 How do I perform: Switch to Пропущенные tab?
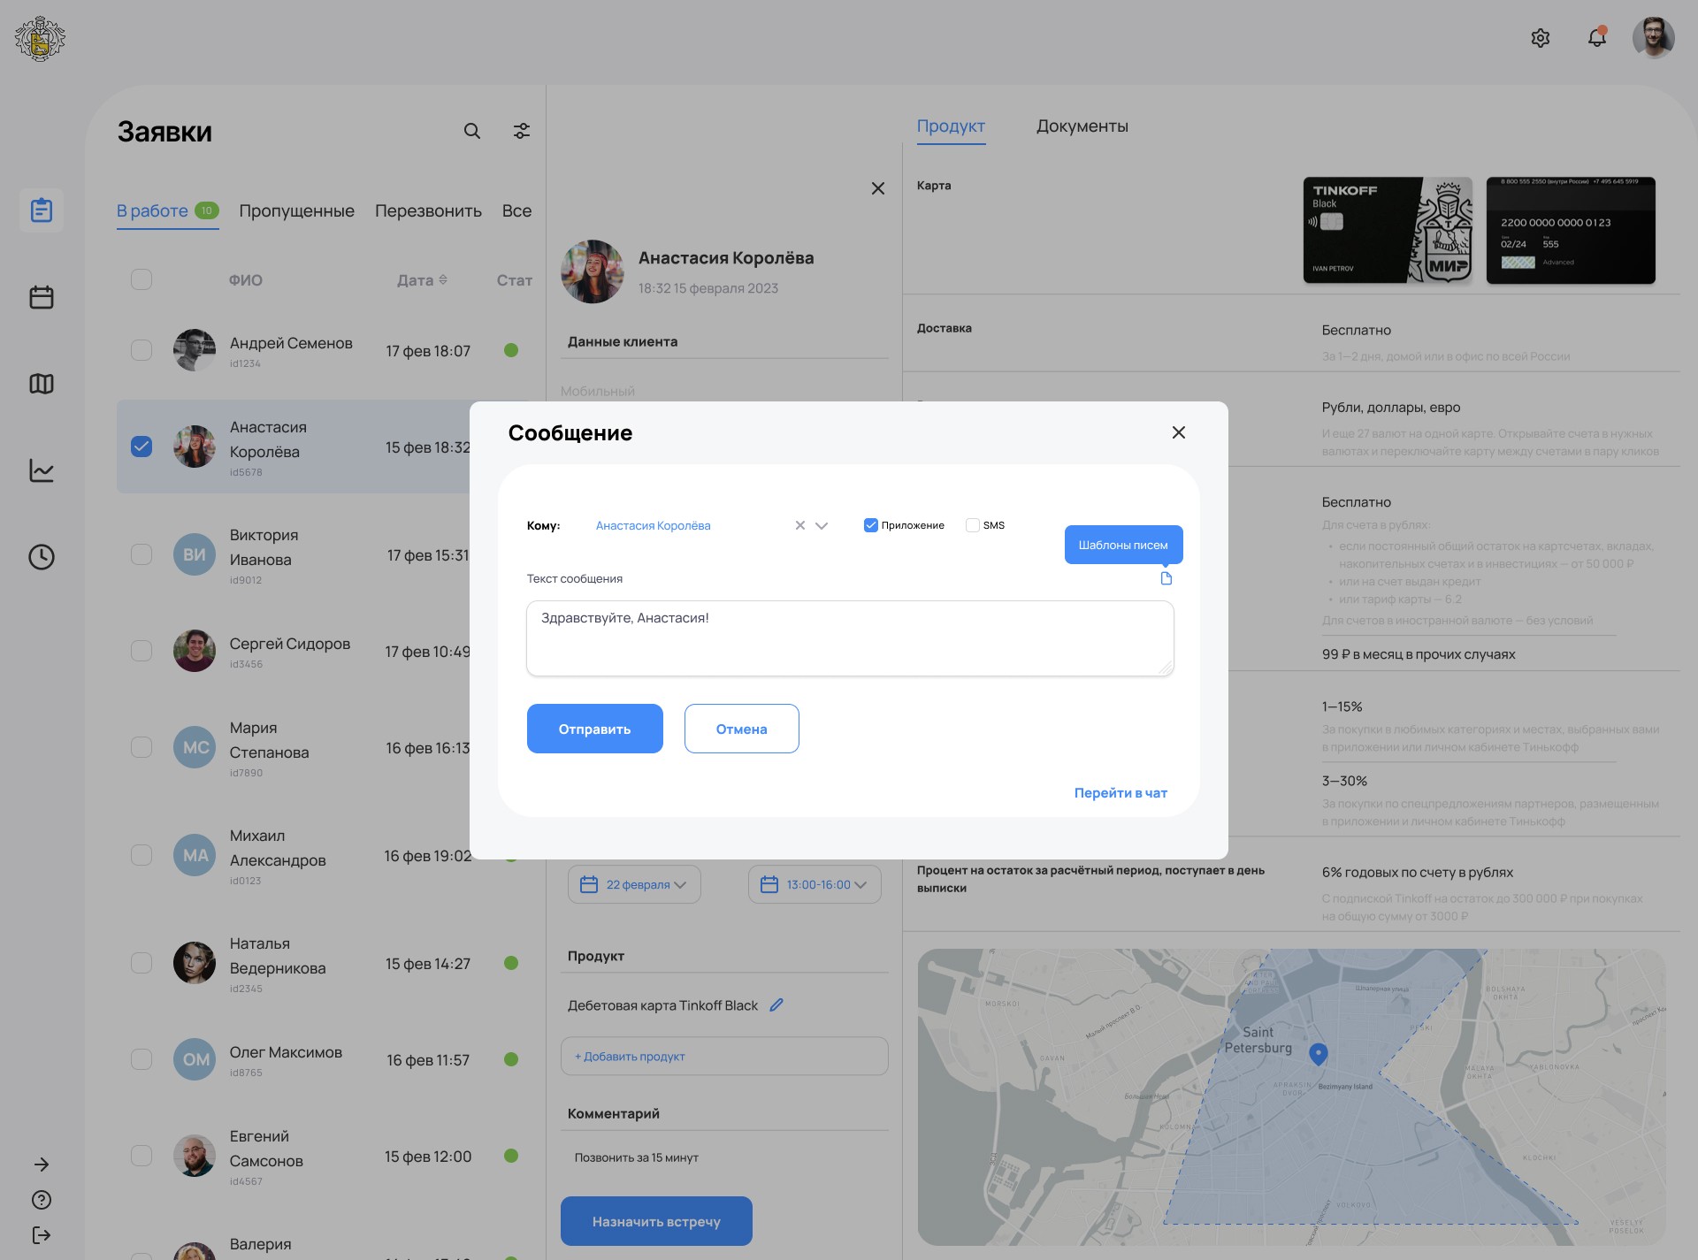point(296,210)
